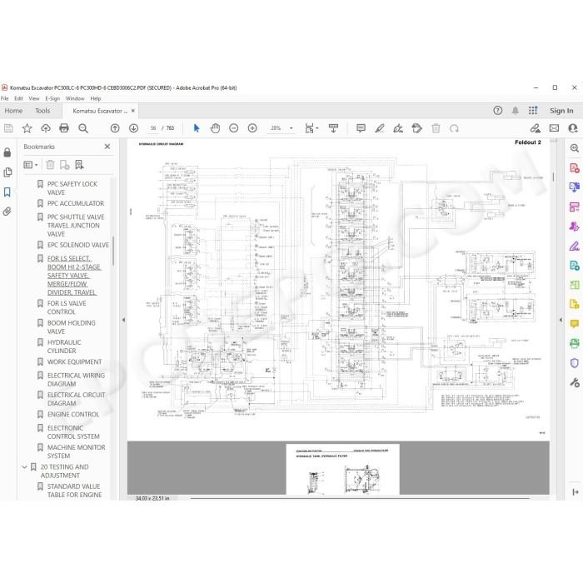Open the PPC ACCUMULATOR bookmark
The image size is (583, 583).
(x=76, y=203)
